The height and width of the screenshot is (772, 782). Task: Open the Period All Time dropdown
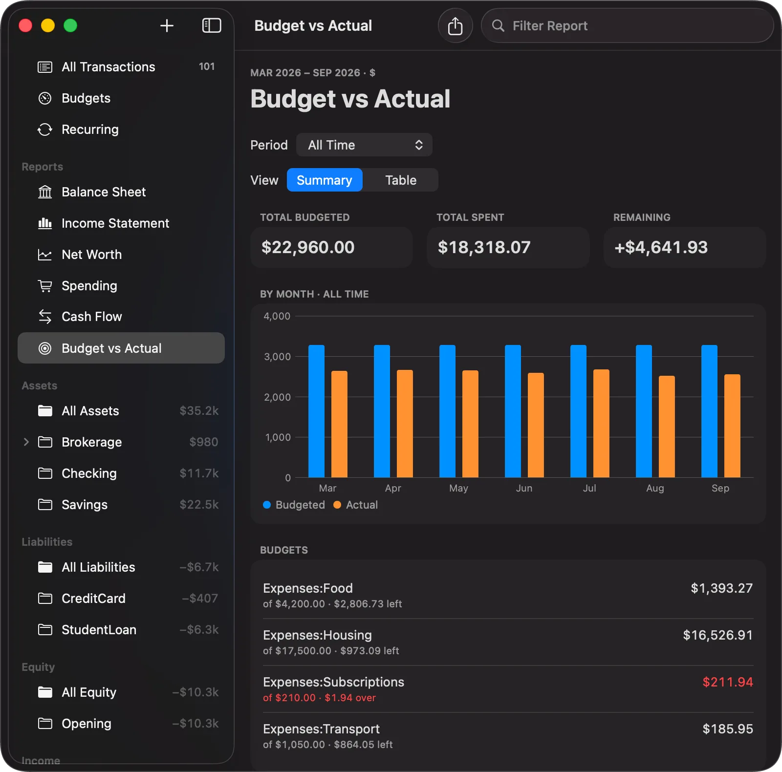[x=364, y=145]
